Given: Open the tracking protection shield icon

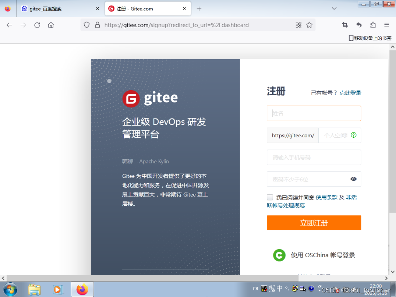Looking at the screenshot, I should click(87, 25).
